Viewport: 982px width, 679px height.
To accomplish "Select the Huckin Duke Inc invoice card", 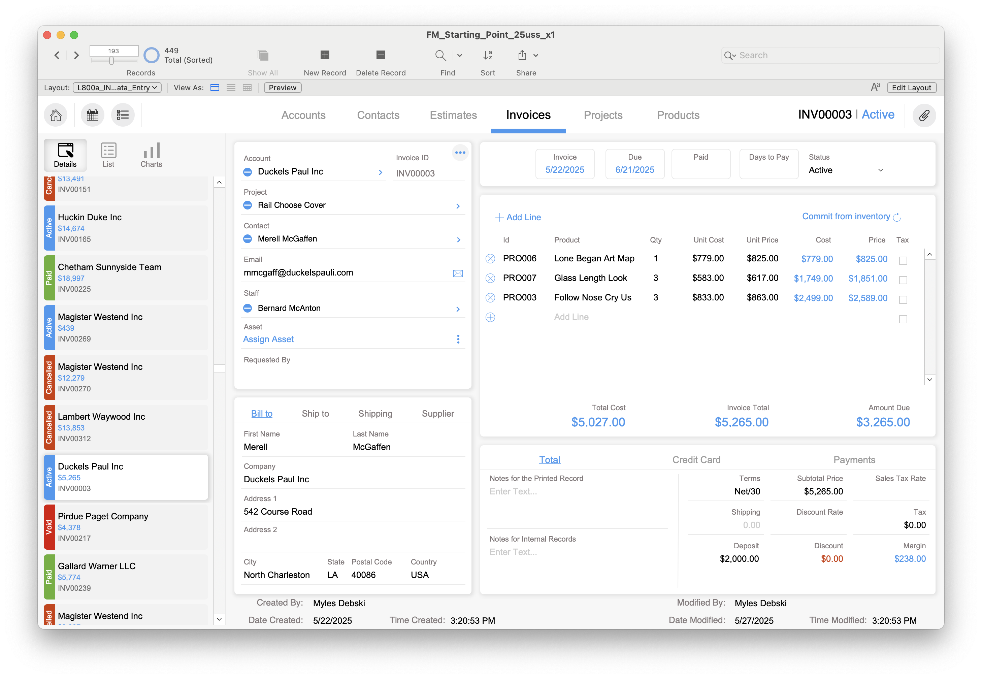I will pyautogui.click(x=126, y=228).
